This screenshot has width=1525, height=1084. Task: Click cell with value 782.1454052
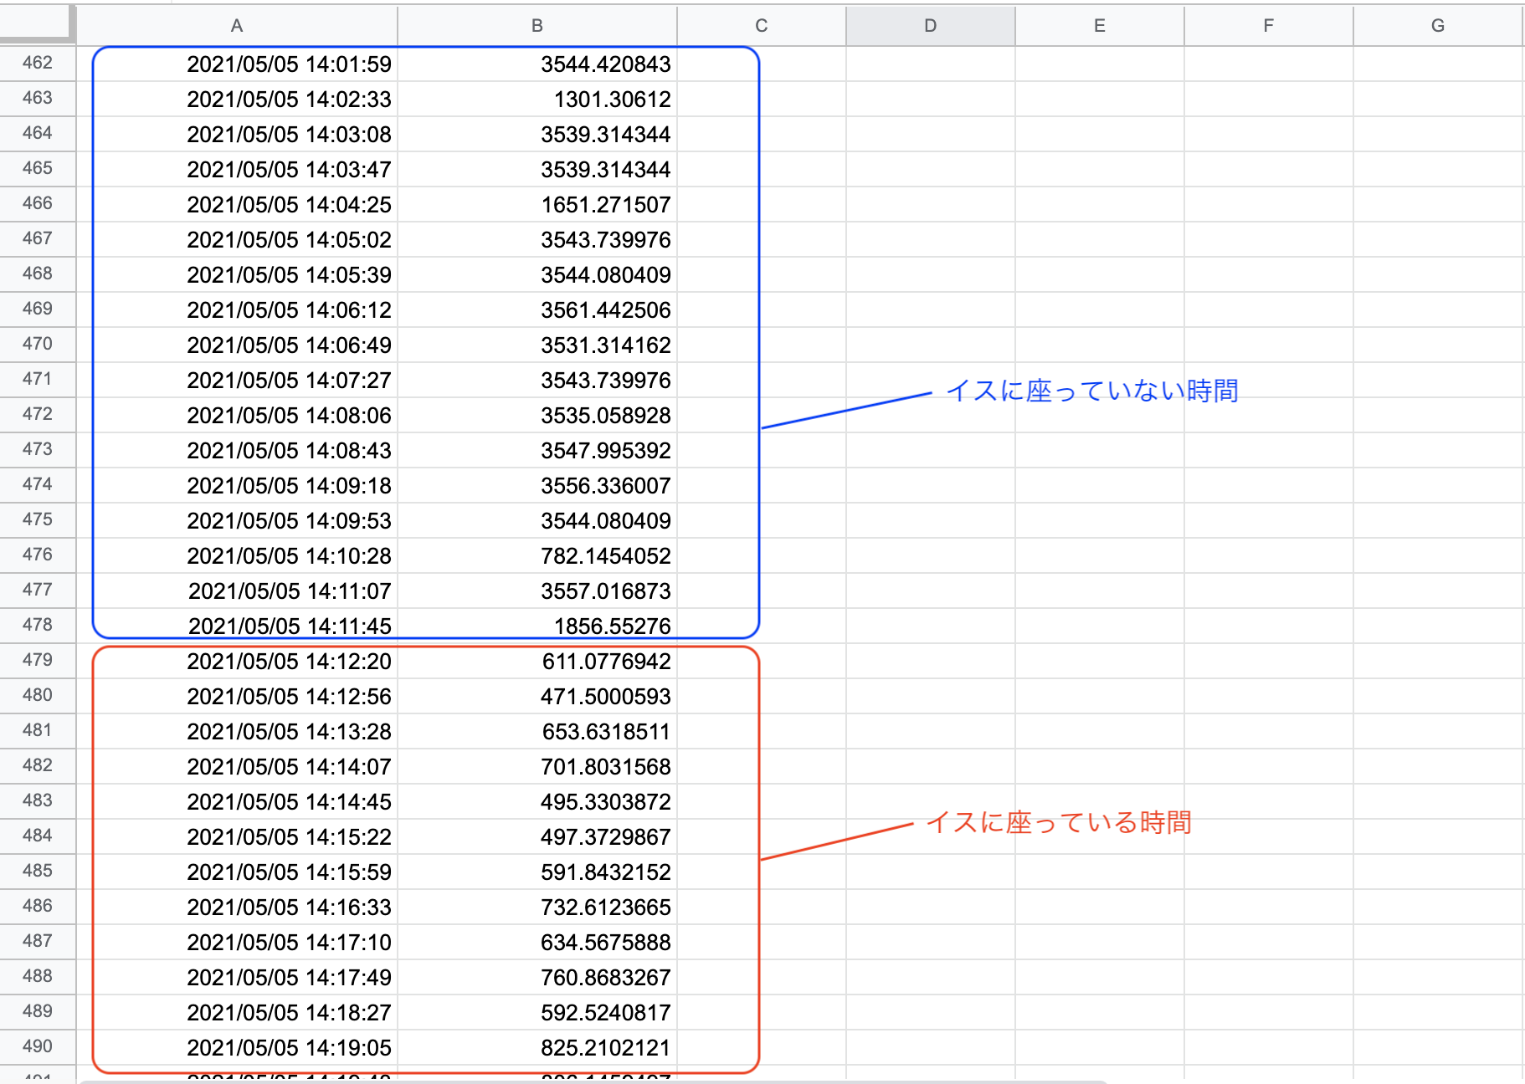[x=605, y=556]
